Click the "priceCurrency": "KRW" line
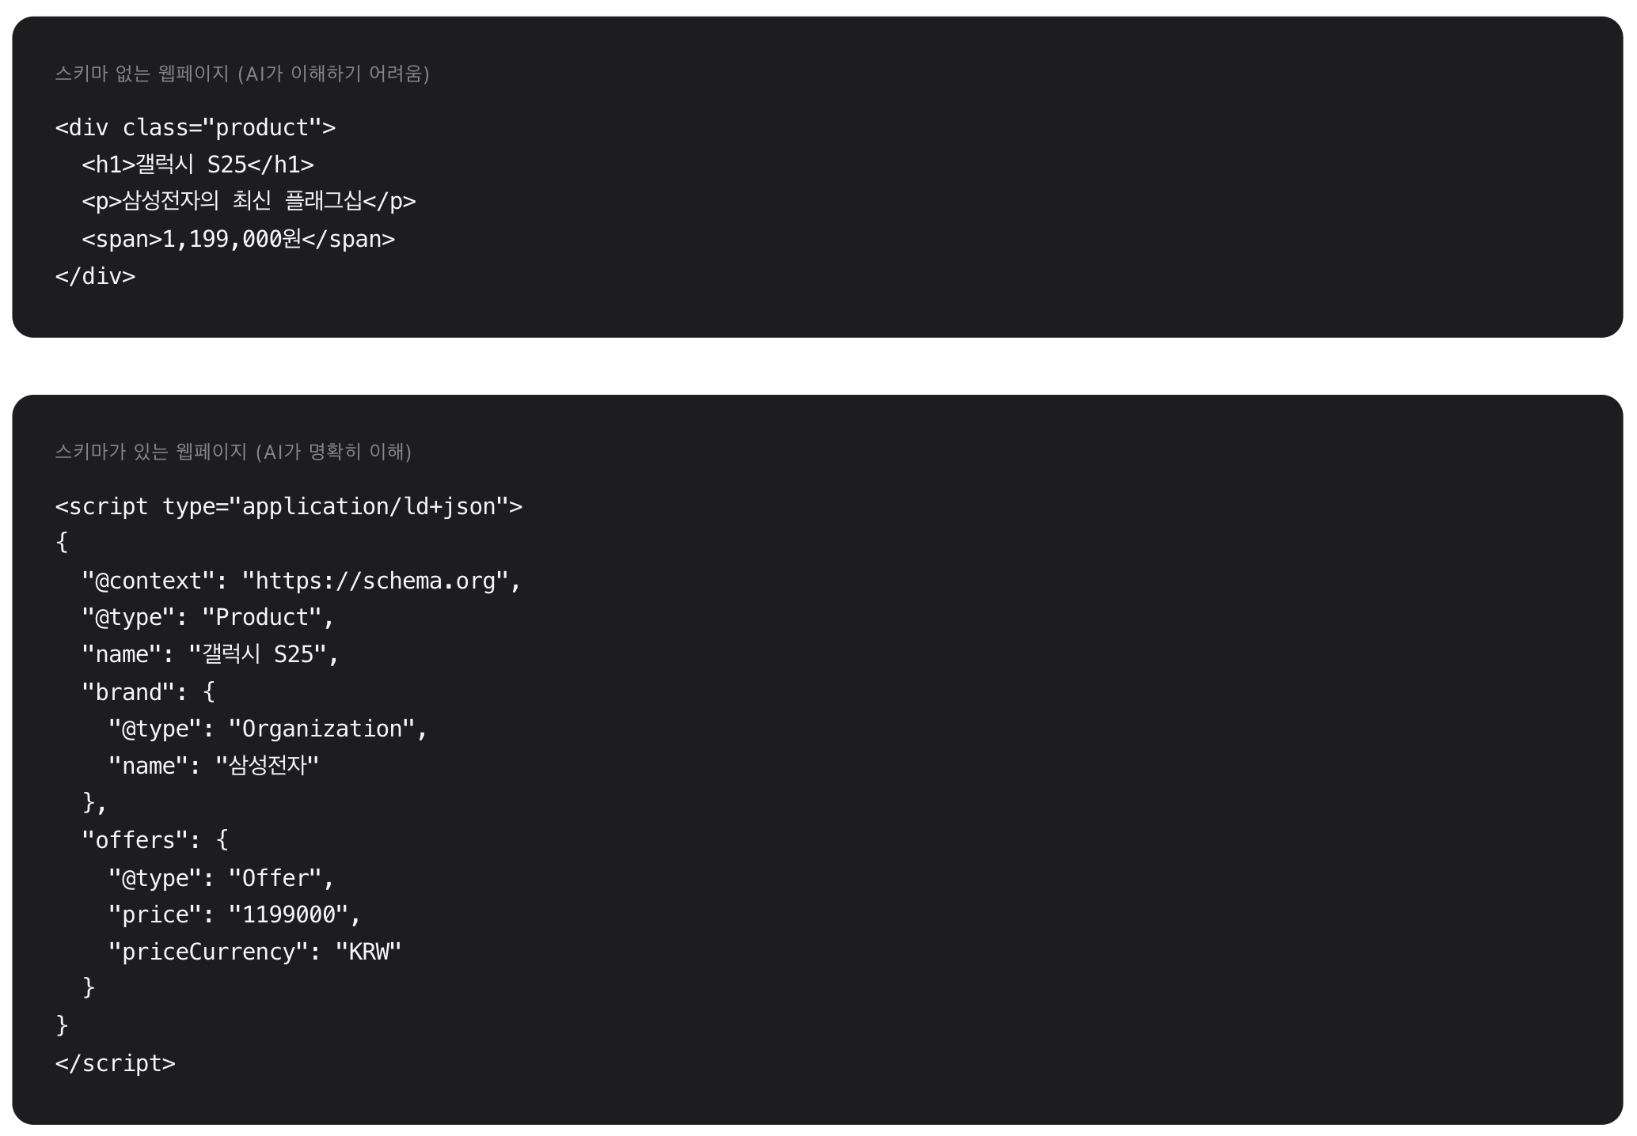The image size is (1637, 1136). click(x=255, y=952)
